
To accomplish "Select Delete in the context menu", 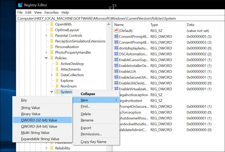I will coord(96,114).
